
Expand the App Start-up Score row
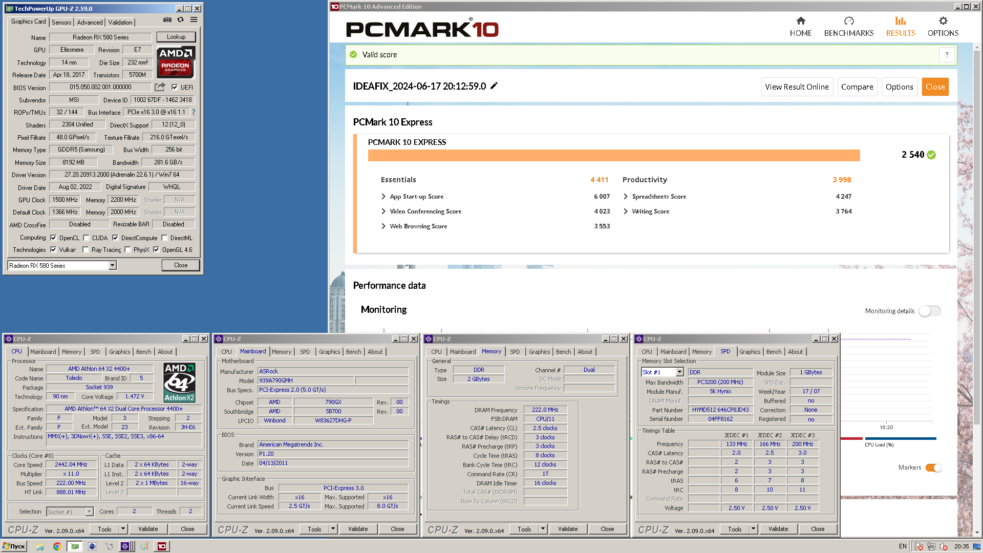coord(383,197)
